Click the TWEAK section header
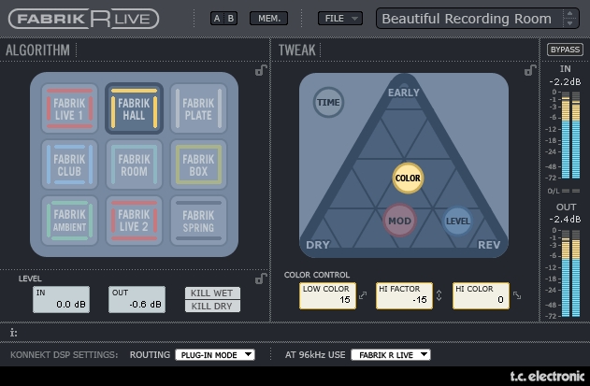The width and height of the screenshot is (590, 386). (297, 50)
